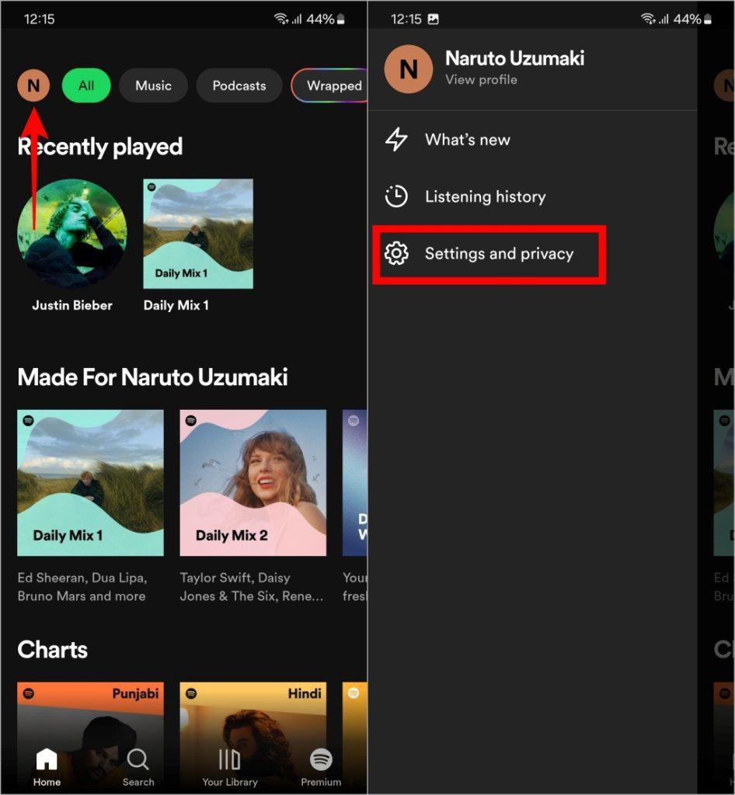Click the Spotify logo on Hindi chart card
The width and height of the screenshot is (735, 795).
tap(190, 693)
